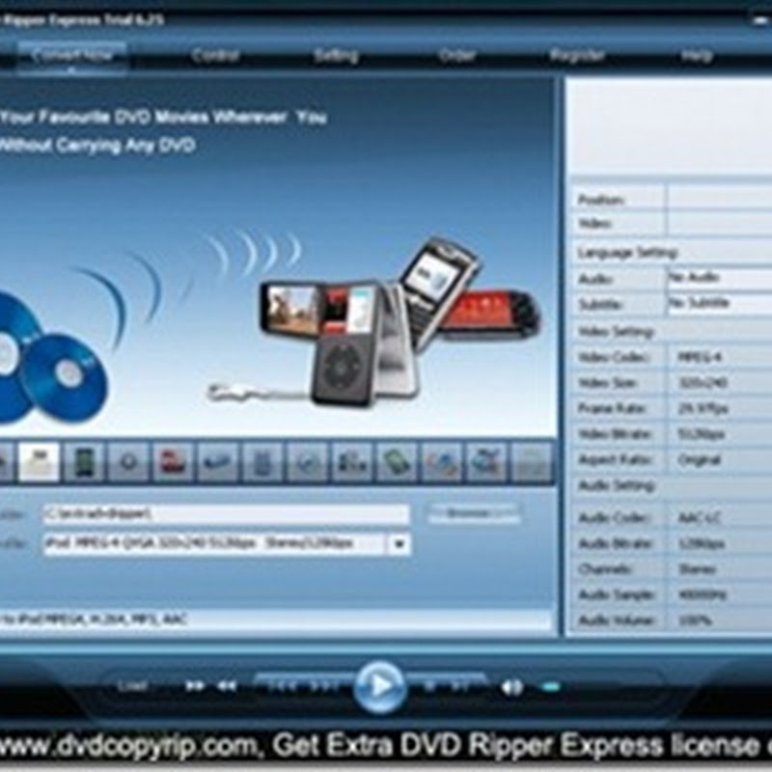
Task: Visit the www.dvdcopyrip.com banner link
Action: [x=129, y=746]
